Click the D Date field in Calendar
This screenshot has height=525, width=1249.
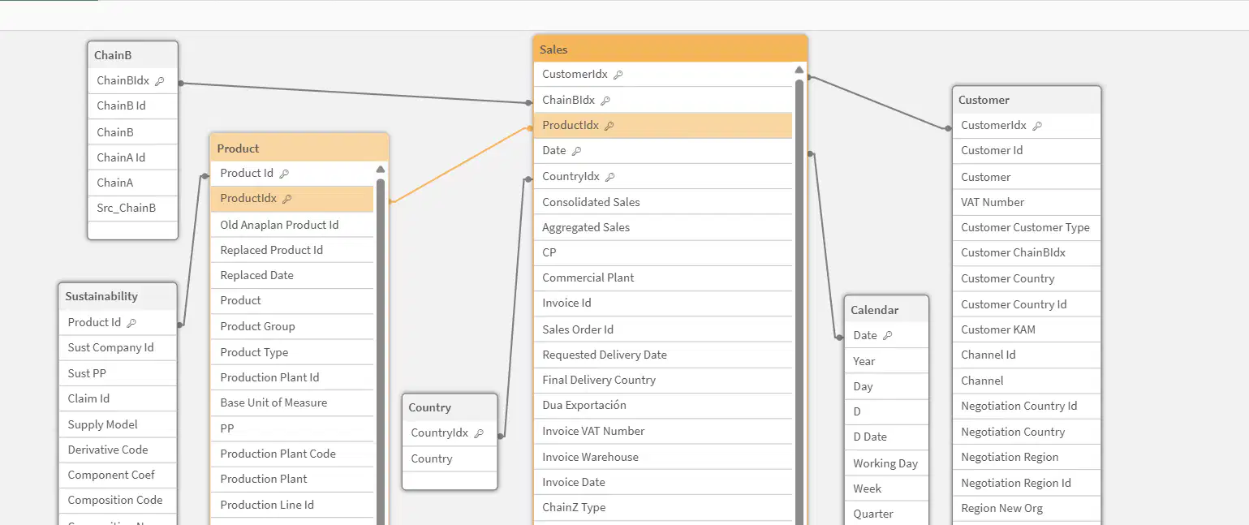(x=886, y=437)
